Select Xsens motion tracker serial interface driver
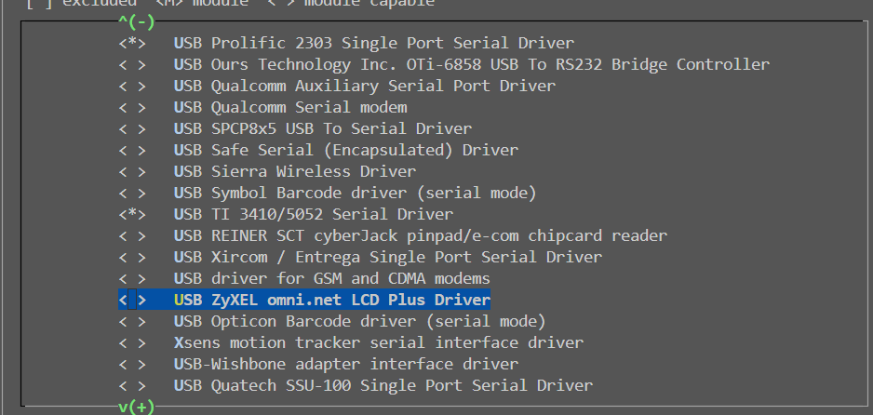The image size is (873, 415). pyautogui.click(x=379, y=342)
